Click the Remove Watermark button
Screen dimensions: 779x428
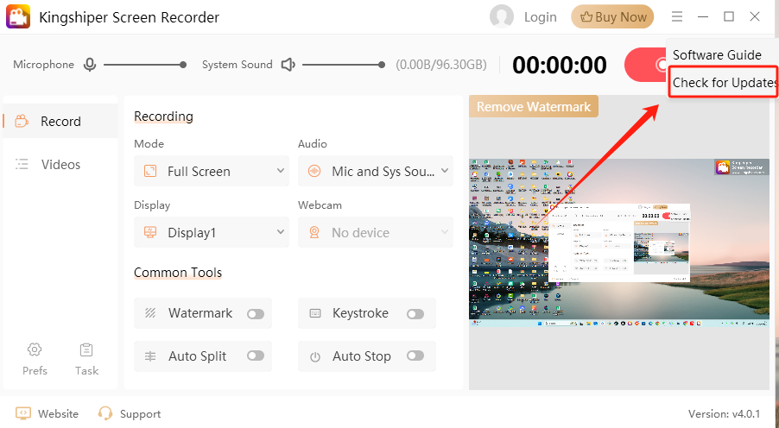534,107
